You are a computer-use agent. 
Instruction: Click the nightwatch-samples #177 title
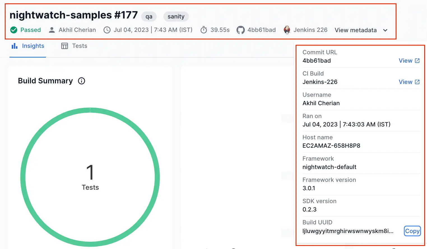[x=74, y=15]
